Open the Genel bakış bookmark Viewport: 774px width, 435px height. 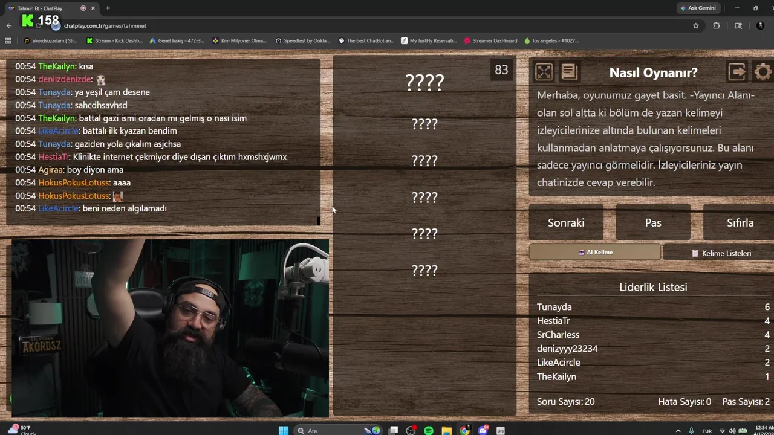click(x=176, y=41)
